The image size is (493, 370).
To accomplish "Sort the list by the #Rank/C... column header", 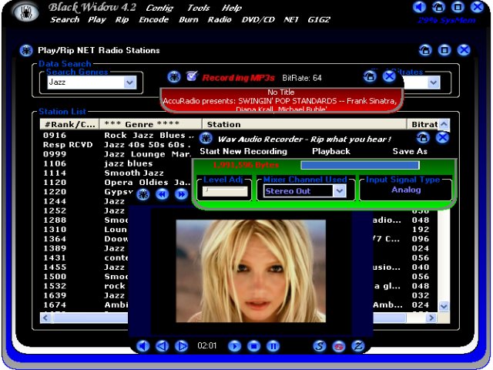I will pos(69,124).
